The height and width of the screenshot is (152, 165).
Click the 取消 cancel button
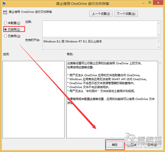click(133, 145)
